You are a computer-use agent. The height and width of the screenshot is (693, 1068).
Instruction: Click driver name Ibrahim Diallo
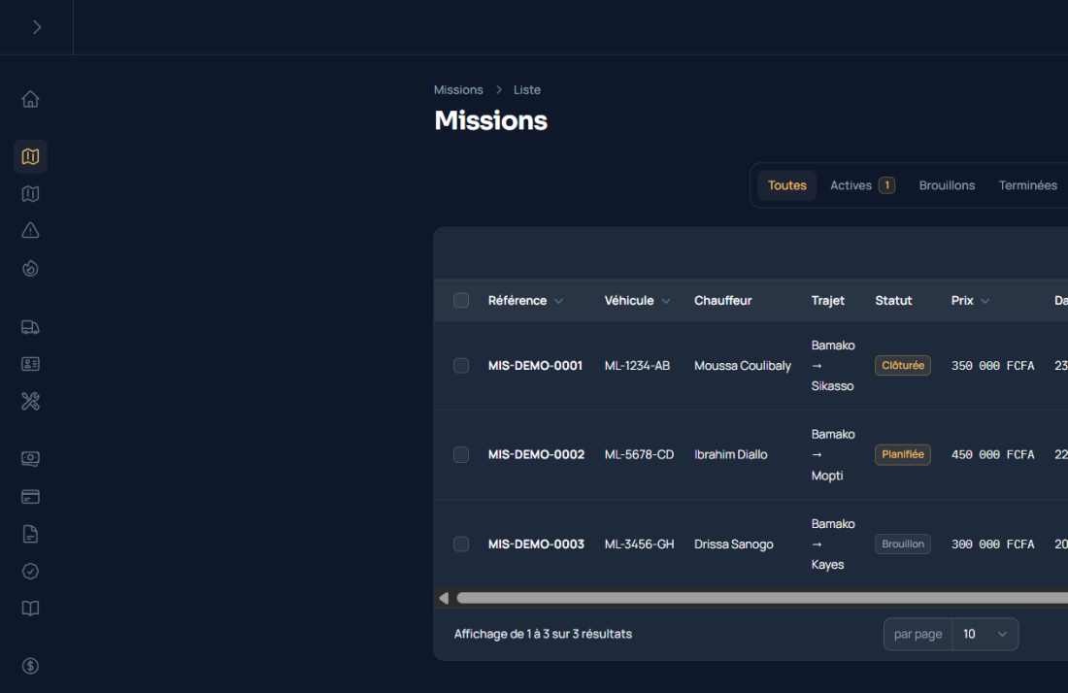coord(730,455)
